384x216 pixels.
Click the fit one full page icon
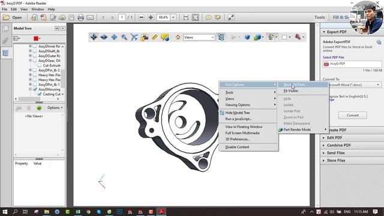195,17
